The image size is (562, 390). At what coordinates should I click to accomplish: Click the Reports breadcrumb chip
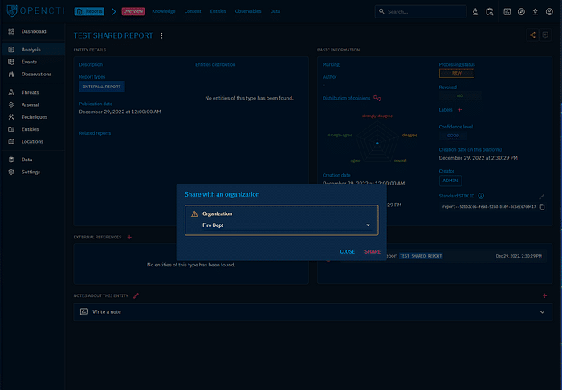pyautogui.click(x=89, y=12)
